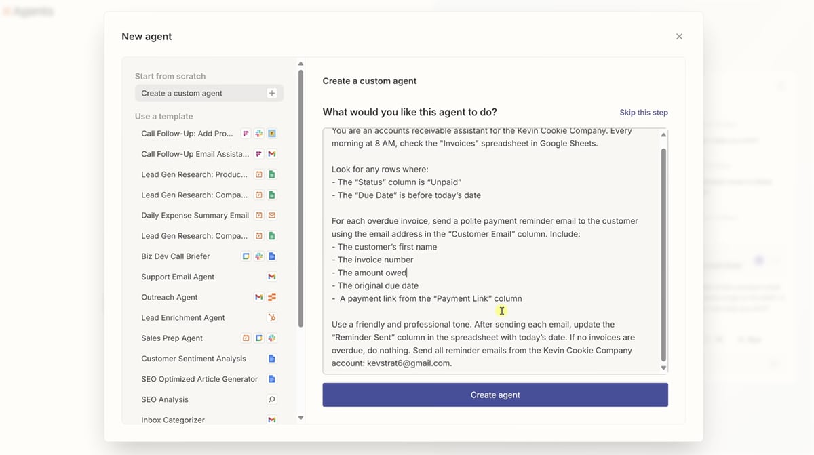Viewport: 814px width, 455px height.
Task: Click the Fireflies icon on Call Follow-Up Email Assistant
Action: (258, 153)
